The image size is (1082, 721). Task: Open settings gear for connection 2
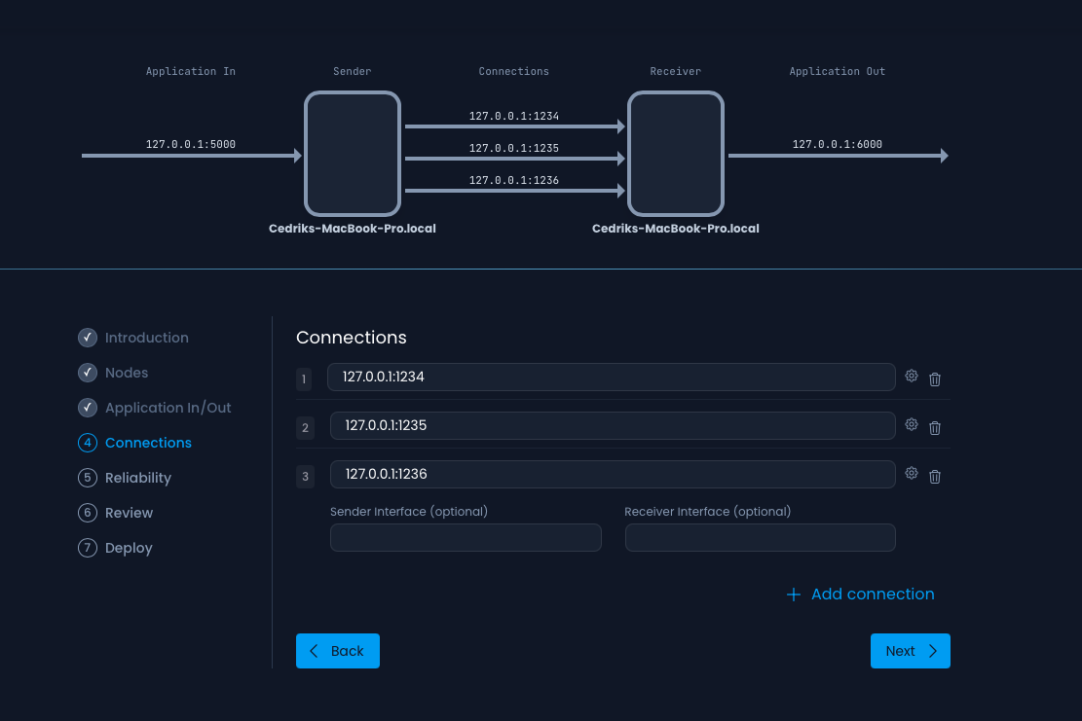click(x=912, y=424)
